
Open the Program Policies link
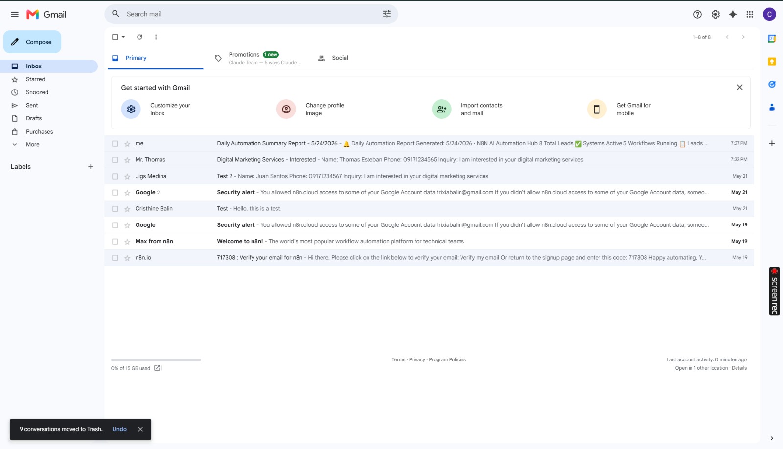(447, 359)
